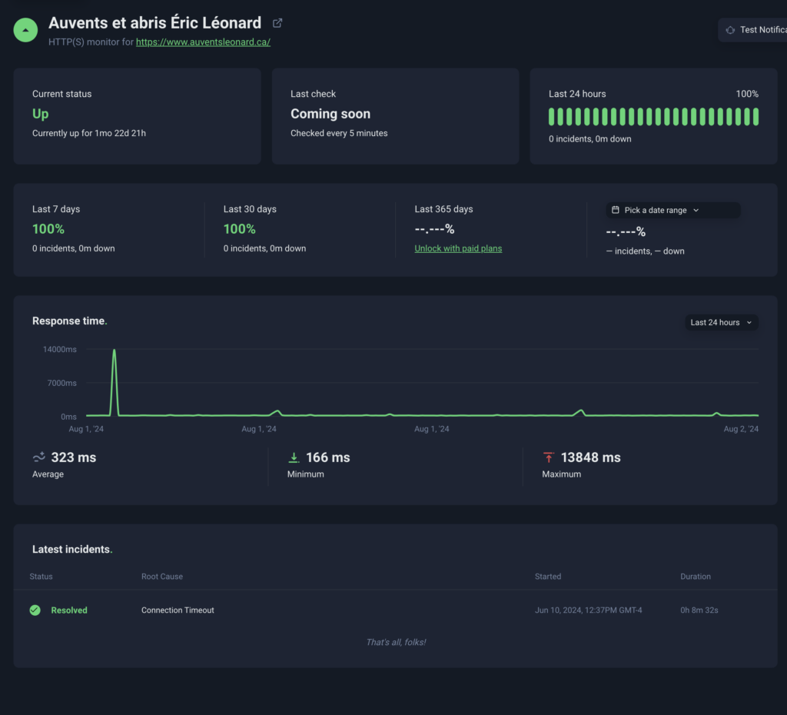Screen dimensions: 787x715
Task: Visit the auventsleonard.ca monitor URL link
Action: [203, 42]
